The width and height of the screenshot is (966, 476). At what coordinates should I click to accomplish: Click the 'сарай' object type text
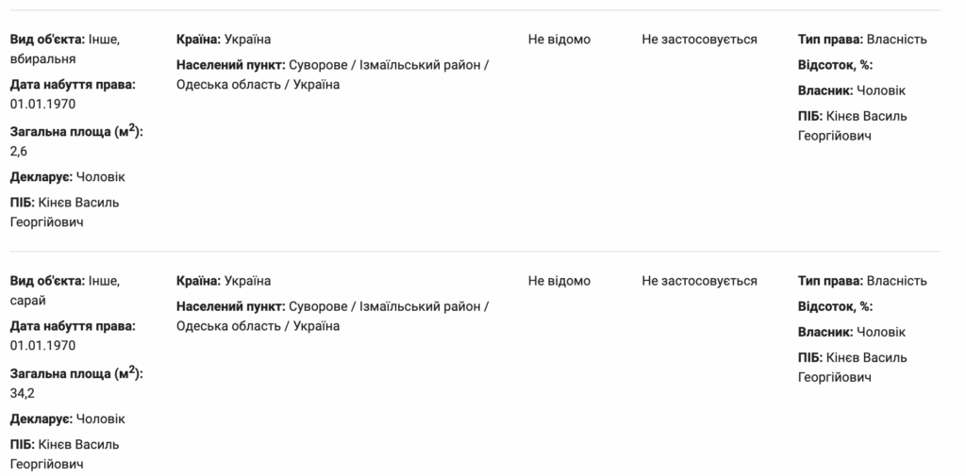pyautogui.click(x=29, y=300)
